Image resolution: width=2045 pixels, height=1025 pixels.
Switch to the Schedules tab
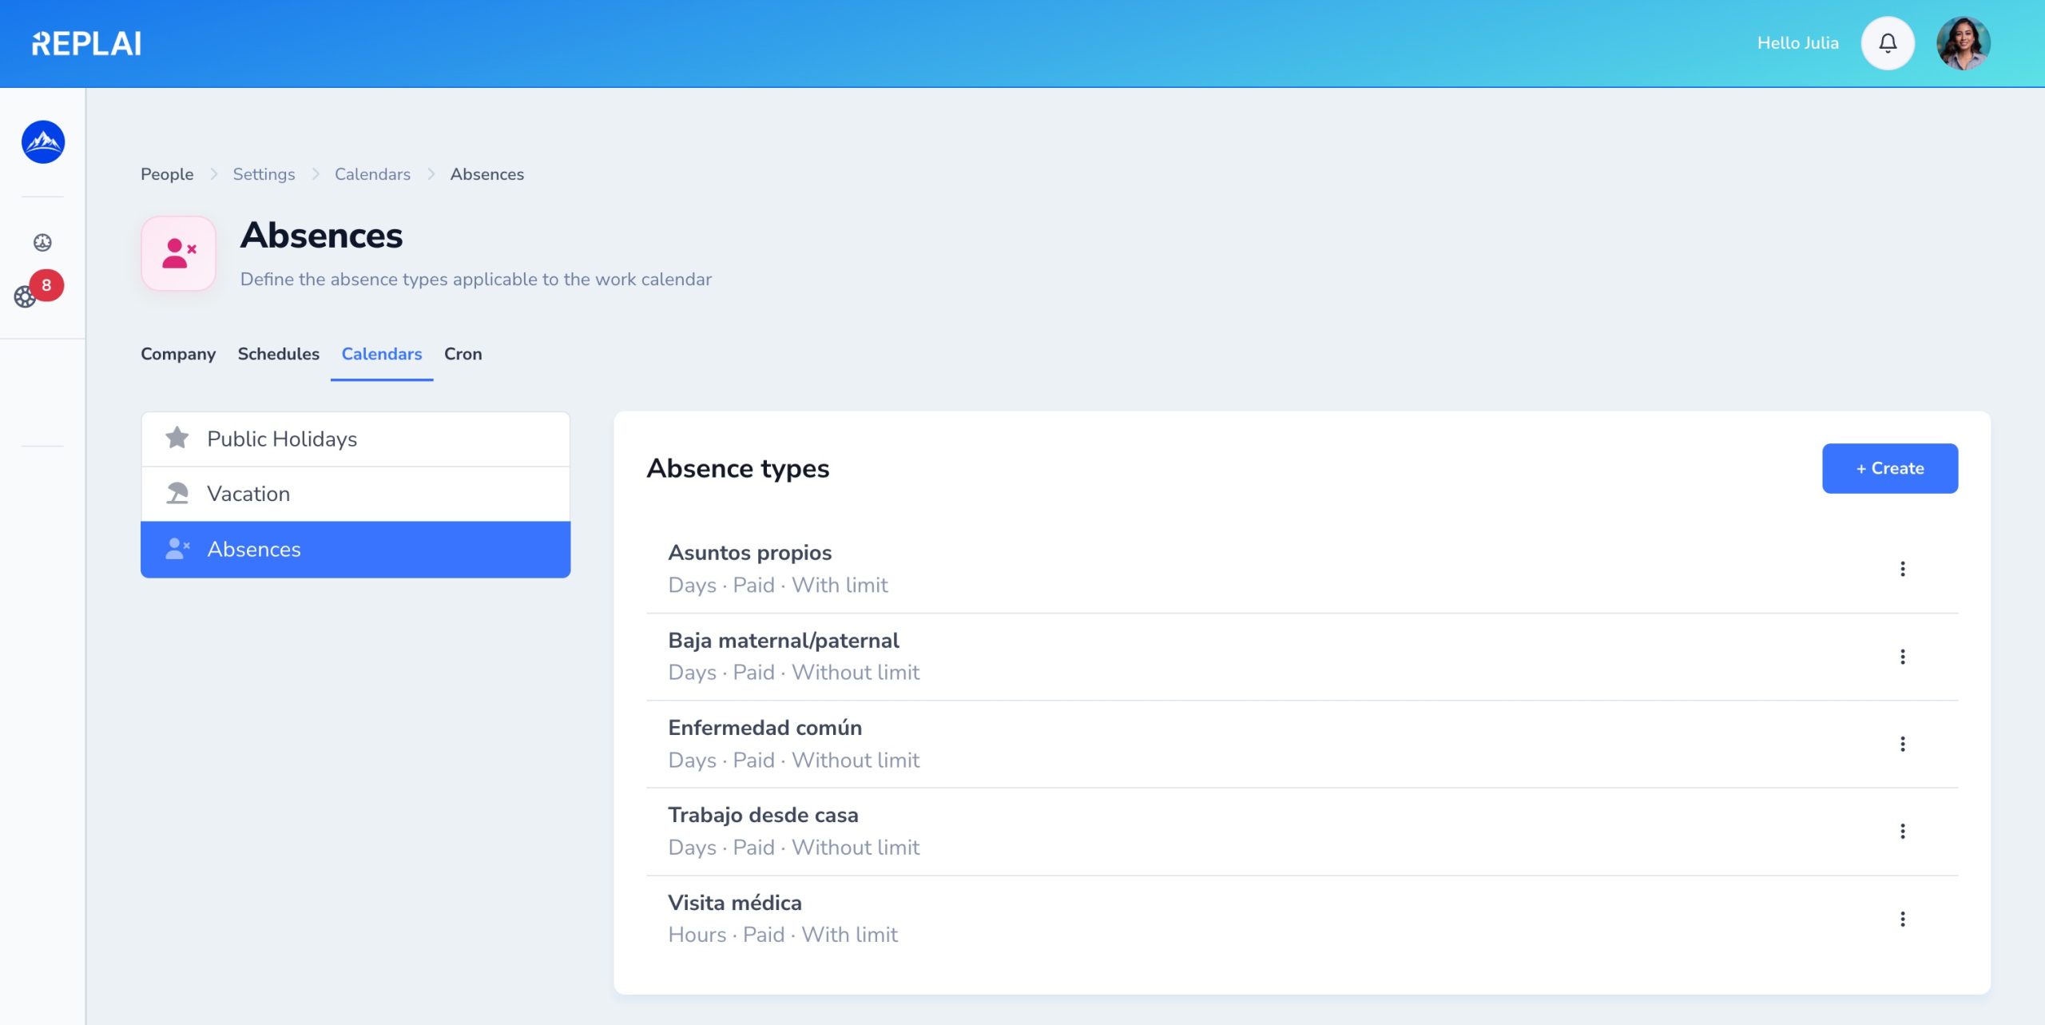[278, 354]
